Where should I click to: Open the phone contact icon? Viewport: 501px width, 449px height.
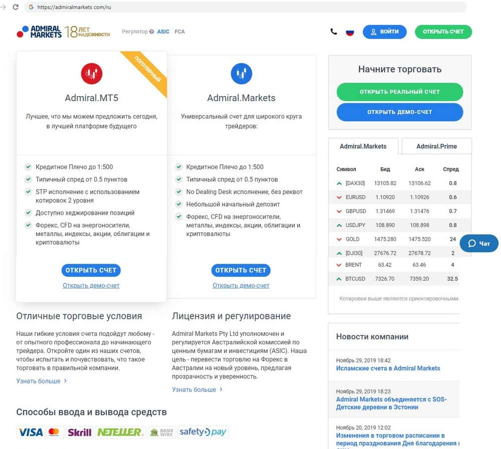click(334, 32)
